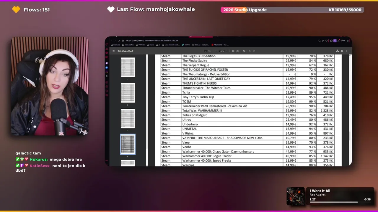Click the Thronebreaker: The Witcher Tales title
The width and height of the screenshot is (378, 212).
click(206, 88)
